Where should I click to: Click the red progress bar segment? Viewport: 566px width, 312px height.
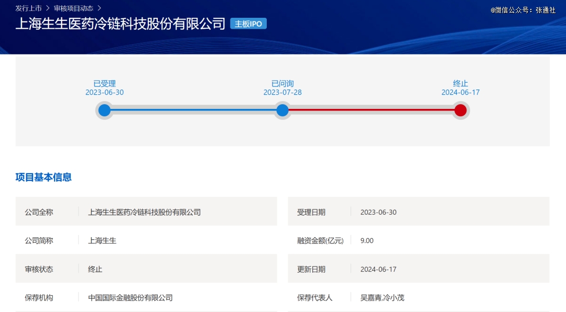[371, 110]
